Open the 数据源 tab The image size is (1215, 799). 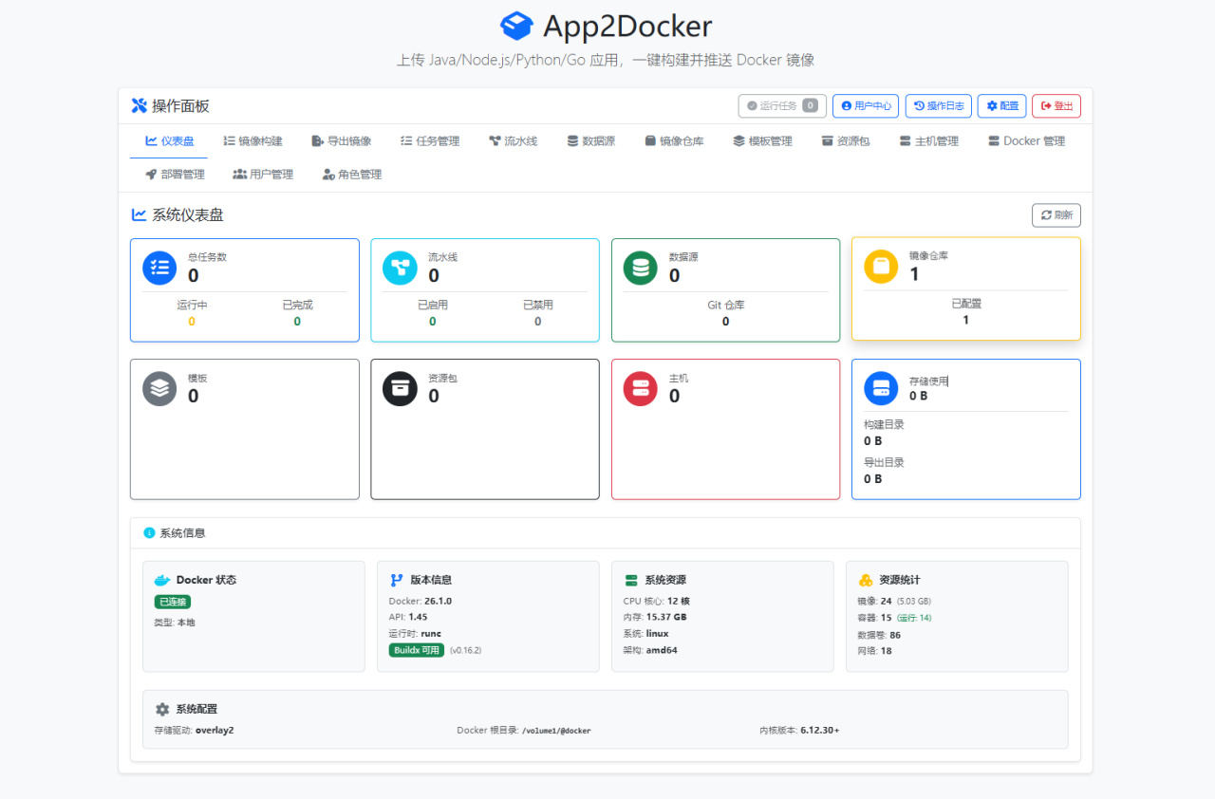(591, 141)
